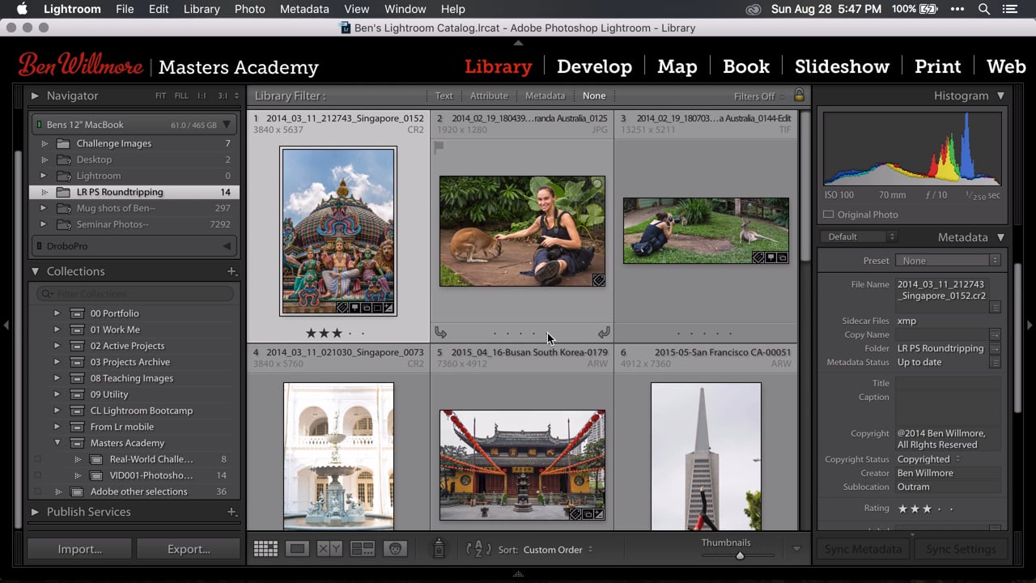Switch to the Develop module
The height and width of the screenshot is (583, 1036).
point(594,66)
